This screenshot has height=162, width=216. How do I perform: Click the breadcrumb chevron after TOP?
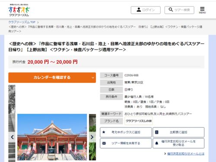point(38,22)
